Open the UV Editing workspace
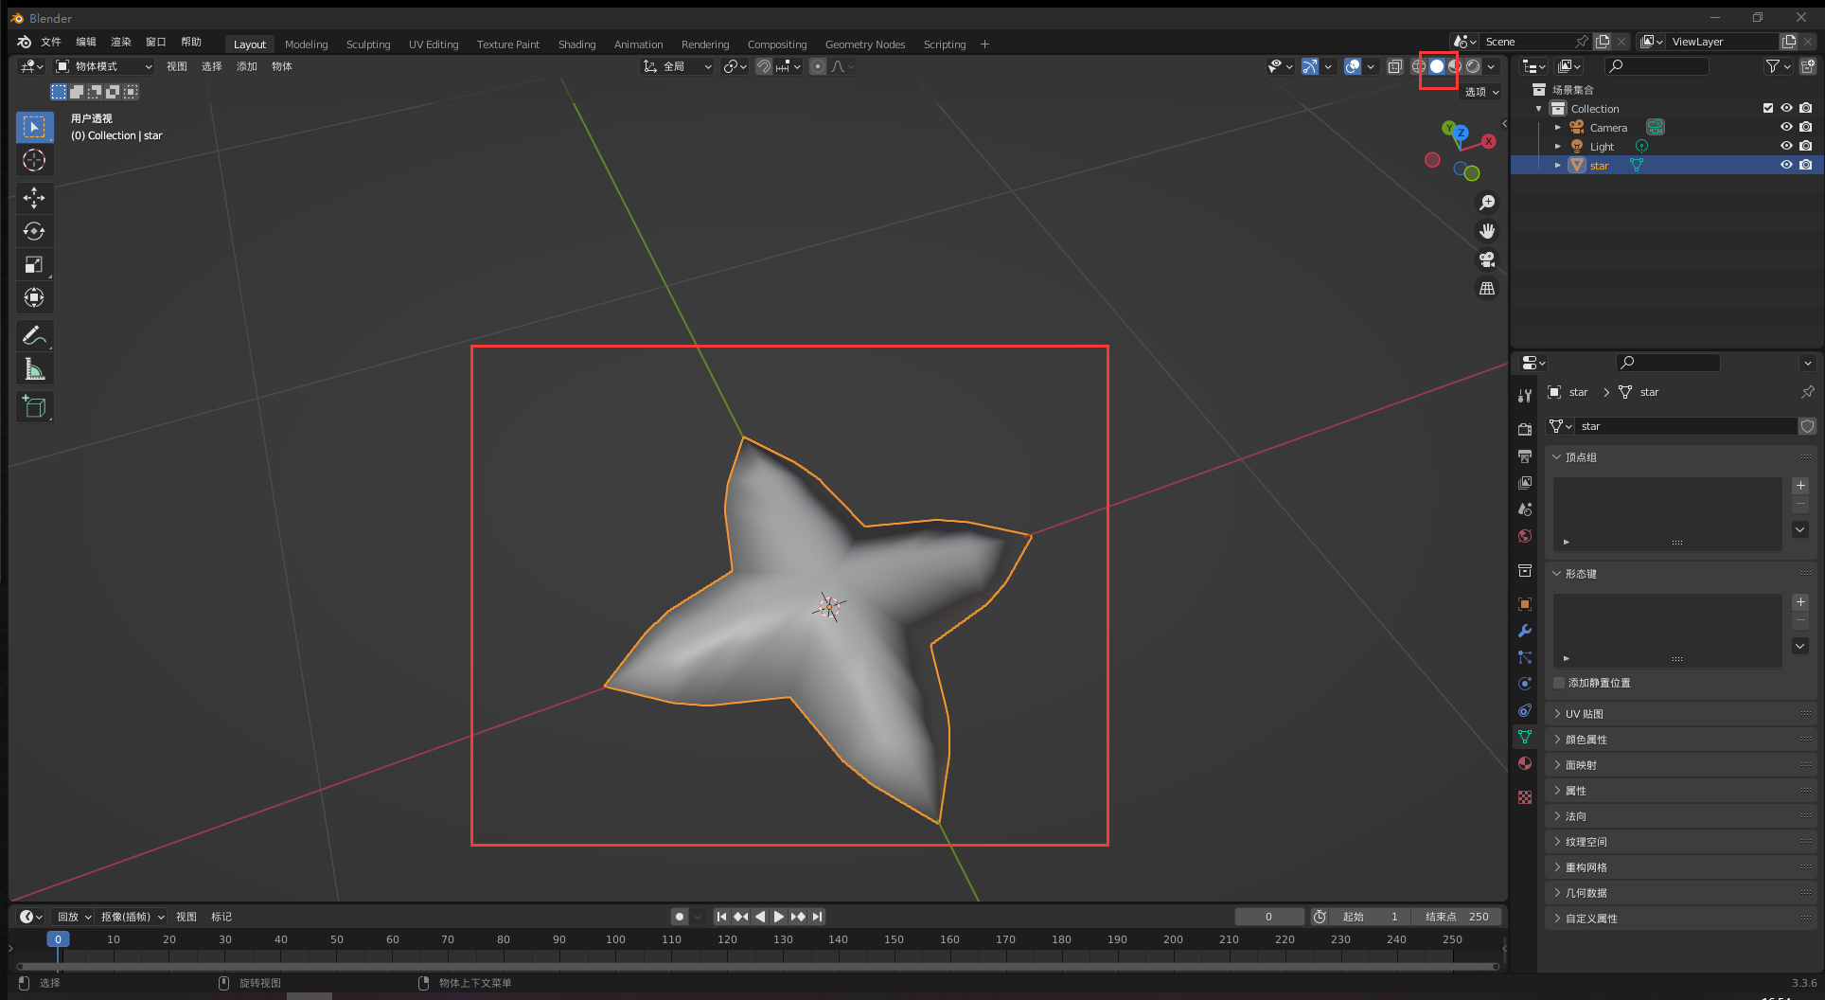This screenshot has height=1000, width=1825. [x=434, y=45]
